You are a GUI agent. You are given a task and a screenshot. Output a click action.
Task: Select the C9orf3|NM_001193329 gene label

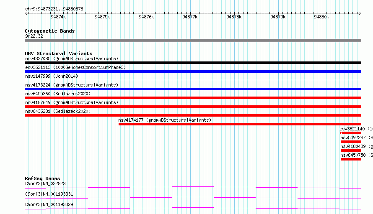pos(49,204)
